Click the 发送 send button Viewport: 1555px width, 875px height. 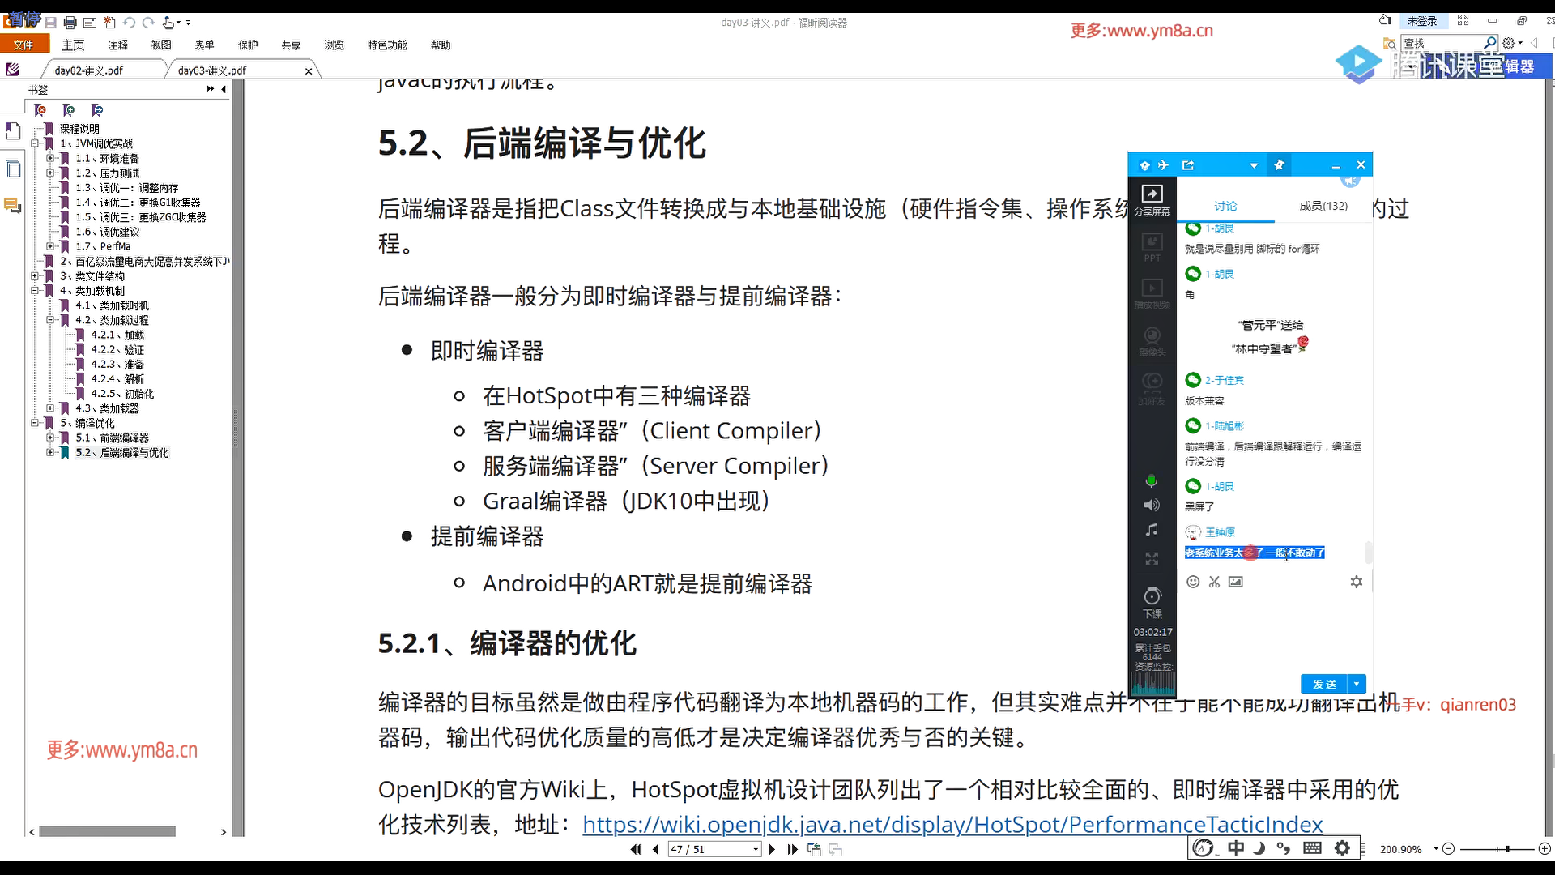click(x=1323, y=685)
